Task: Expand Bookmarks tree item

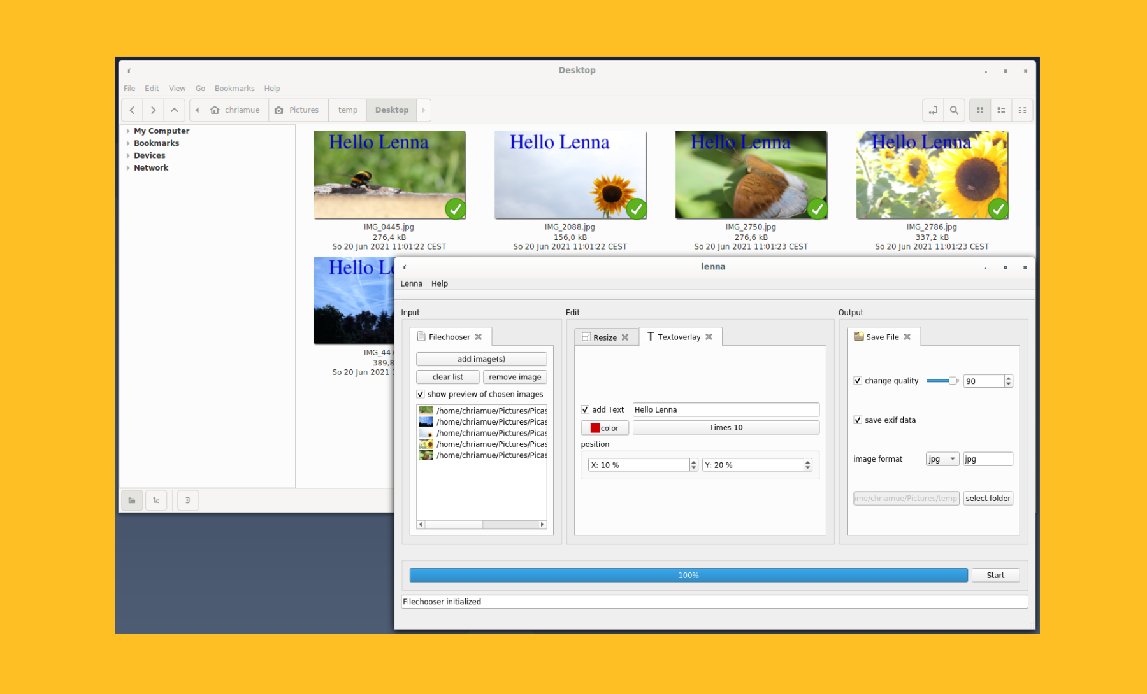Action: pyautogui.click(x=128, y=143)
